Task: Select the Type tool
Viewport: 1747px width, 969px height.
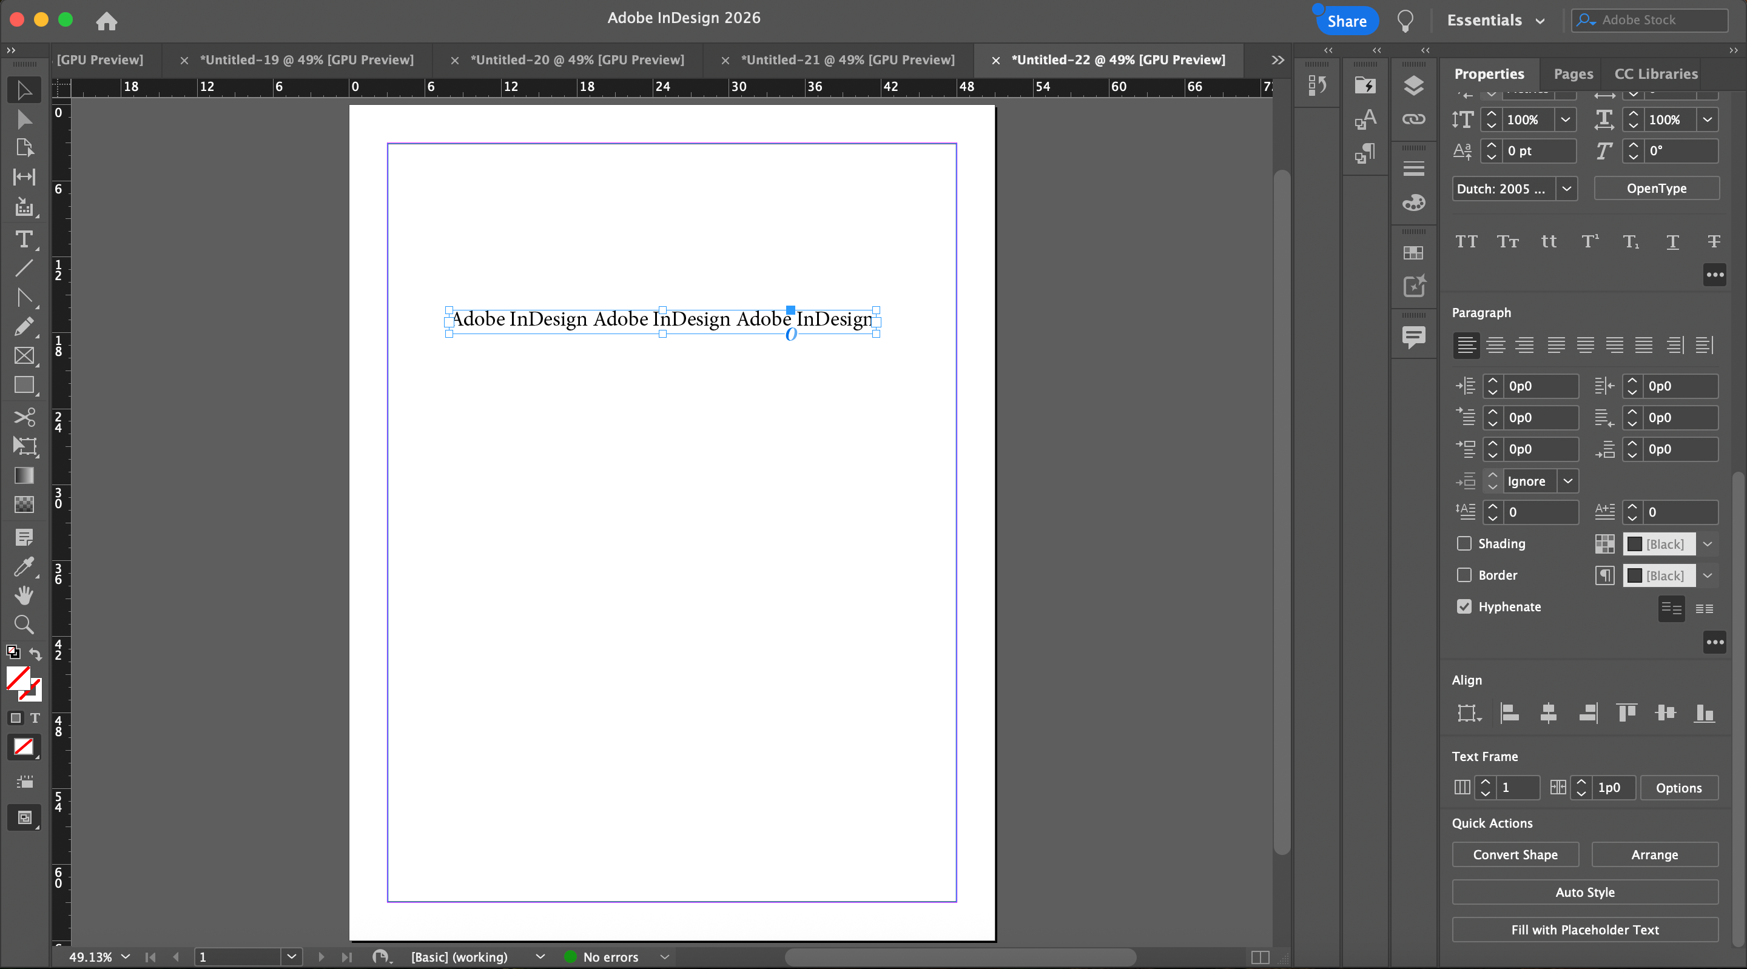Action: pos(24,240)
